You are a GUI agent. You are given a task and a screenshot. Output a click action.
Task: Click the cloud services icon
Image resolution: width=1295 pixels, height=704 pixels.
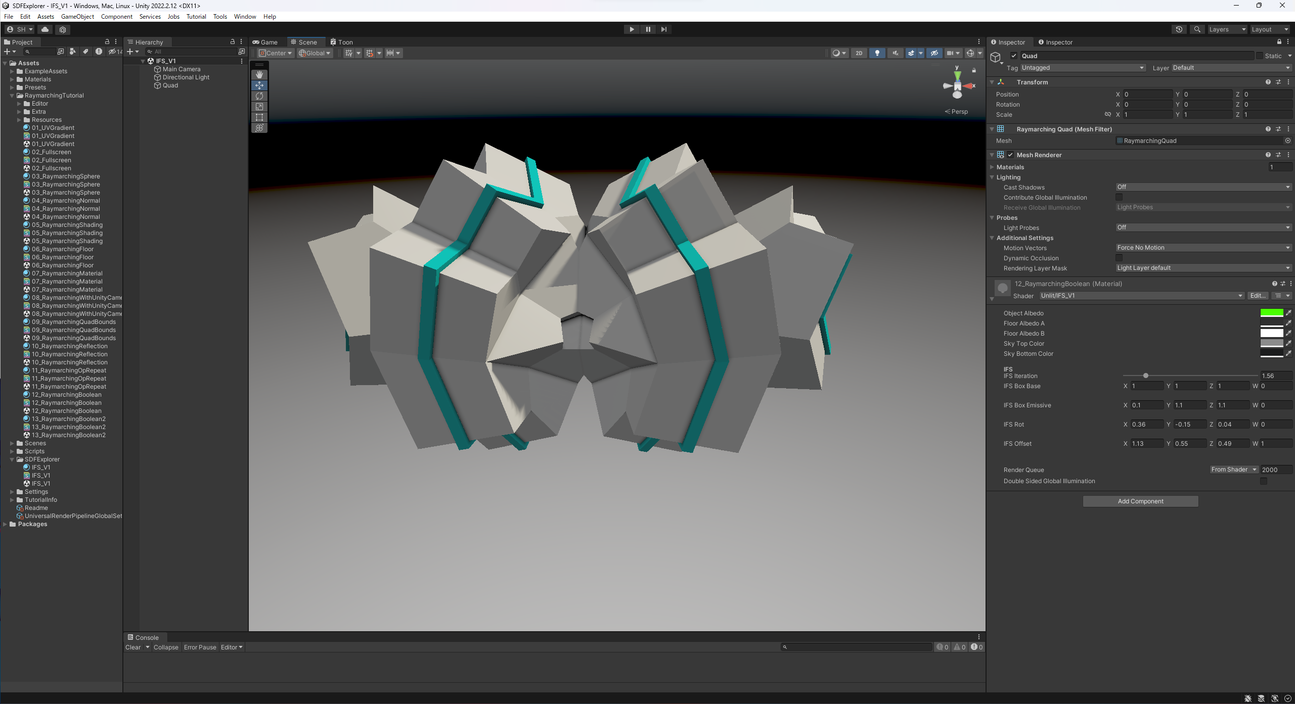tap(45, 29)
